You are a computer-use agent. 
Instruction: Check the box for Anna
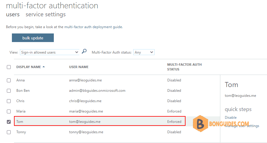pos(9,80)
